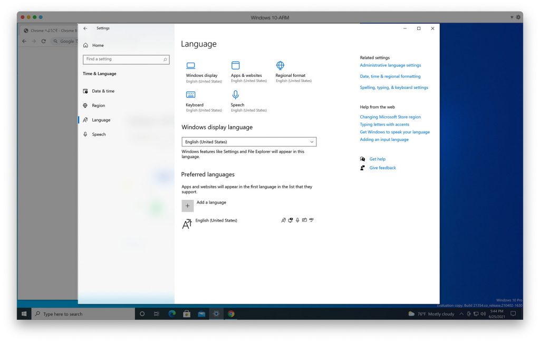The height and width of the screenshot is (342, 540).
Task: Open Task View from the taskbar
Action: pos(157,314)
